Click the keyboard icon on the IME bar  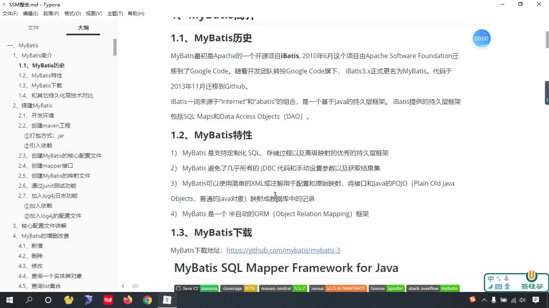click(x=498, y=286)
